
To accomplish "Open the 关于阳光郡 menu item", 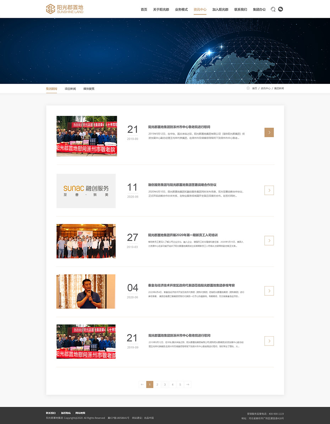I will pos(161,10).
